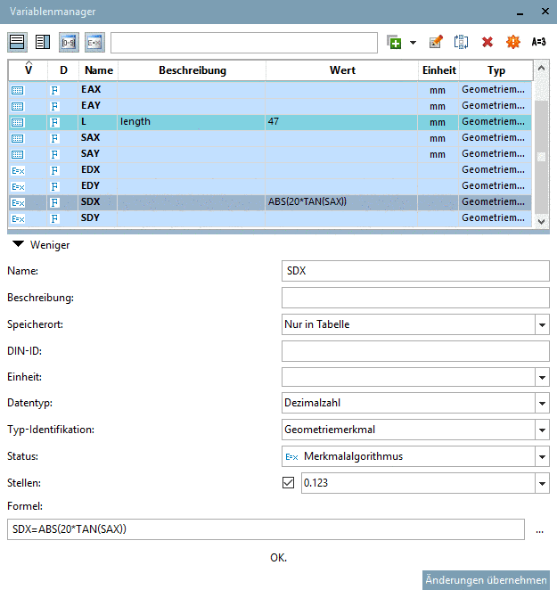The height and width of the screenshot is (598, 557).
Task: Select the SAY variable name
Action: [x=90, y=153]
